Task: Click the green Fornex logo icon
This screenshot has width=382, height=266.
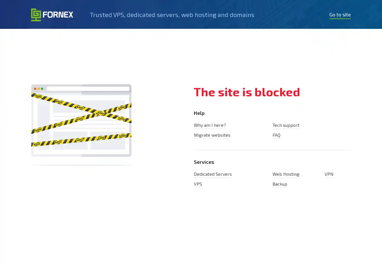Action: (x=36, y=15)
